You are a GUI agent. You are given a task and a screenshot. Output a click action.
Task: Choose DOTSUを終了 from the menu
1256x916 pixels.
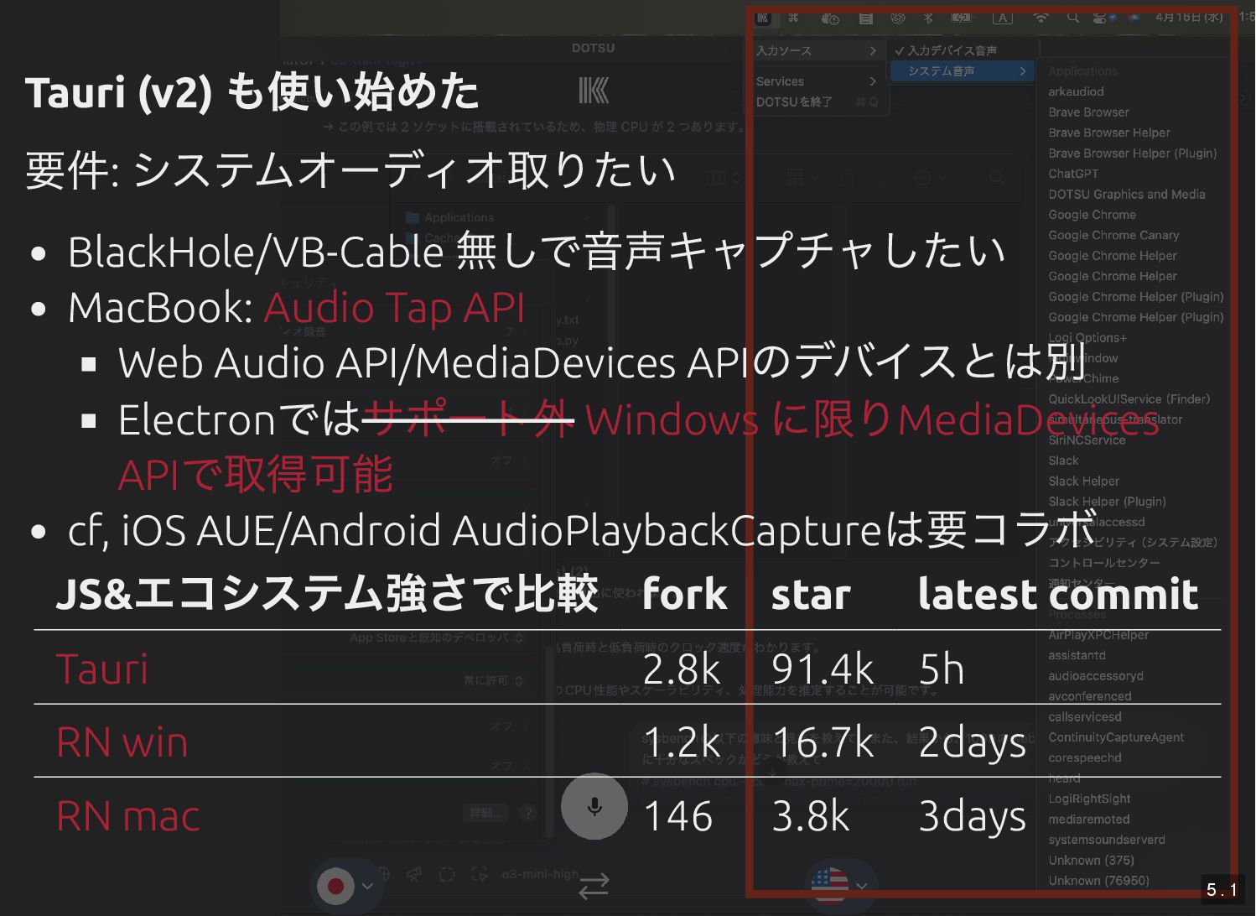click(816, 101)
